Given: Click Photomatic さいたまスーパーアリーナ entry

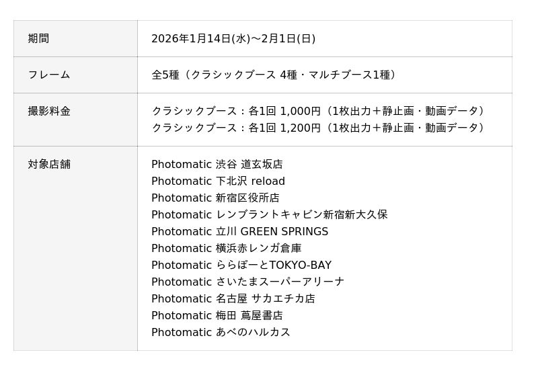Looking at the screenshot, I should (247, 282).
